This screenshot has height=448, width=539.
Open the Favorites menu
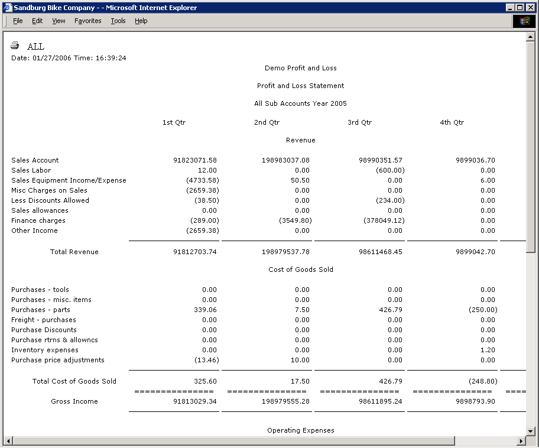tap(87, 21)
